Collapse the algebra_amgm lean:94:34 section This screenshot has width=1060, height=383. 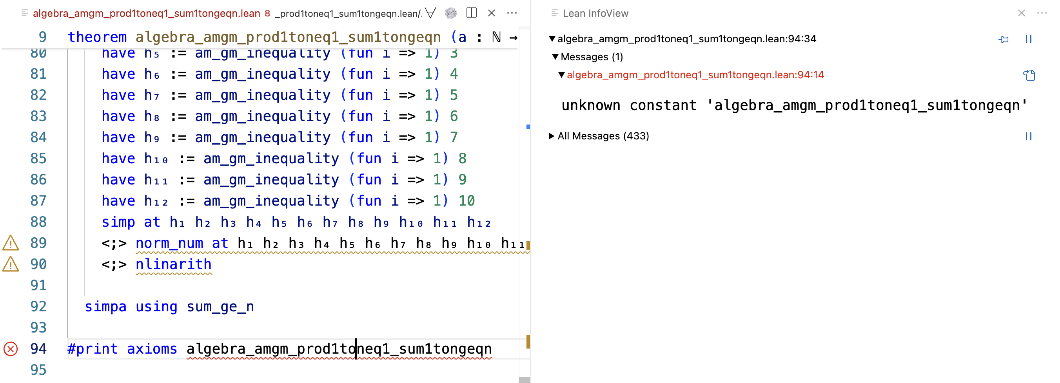(x=552, y=39)
